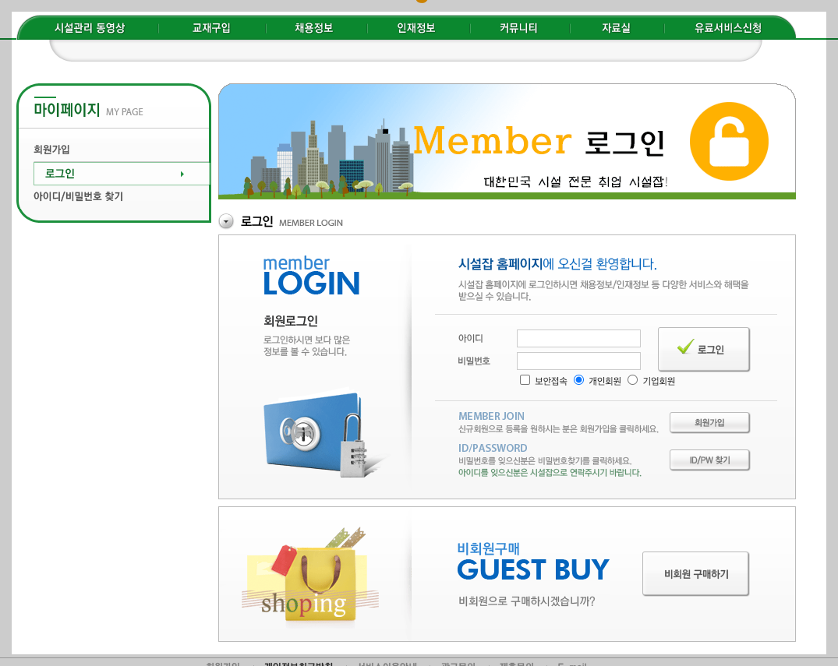Select the 기업회원 radio button
Screen dimensions: 838x666
632,379
